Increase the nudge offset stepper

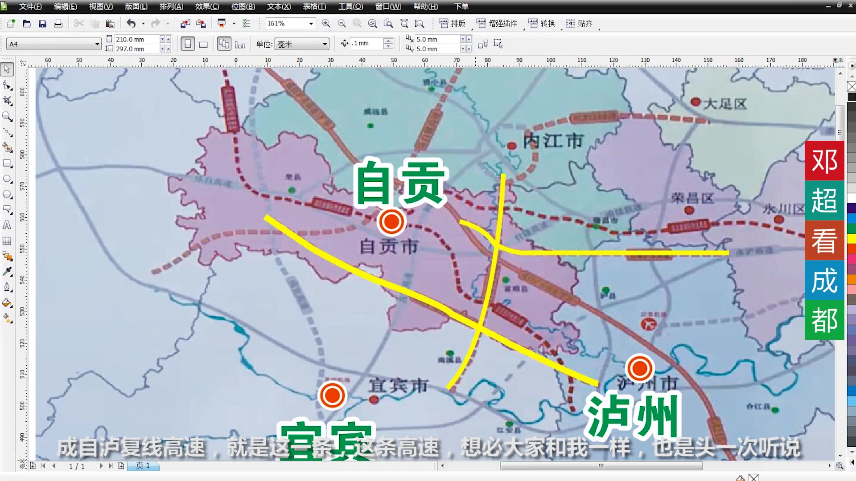(388, 41)
